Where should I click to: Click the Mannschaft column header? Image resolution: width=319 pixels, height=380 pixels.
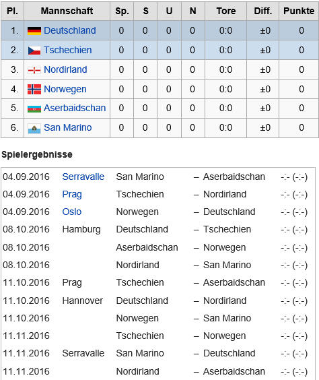[x=67, y=11]
